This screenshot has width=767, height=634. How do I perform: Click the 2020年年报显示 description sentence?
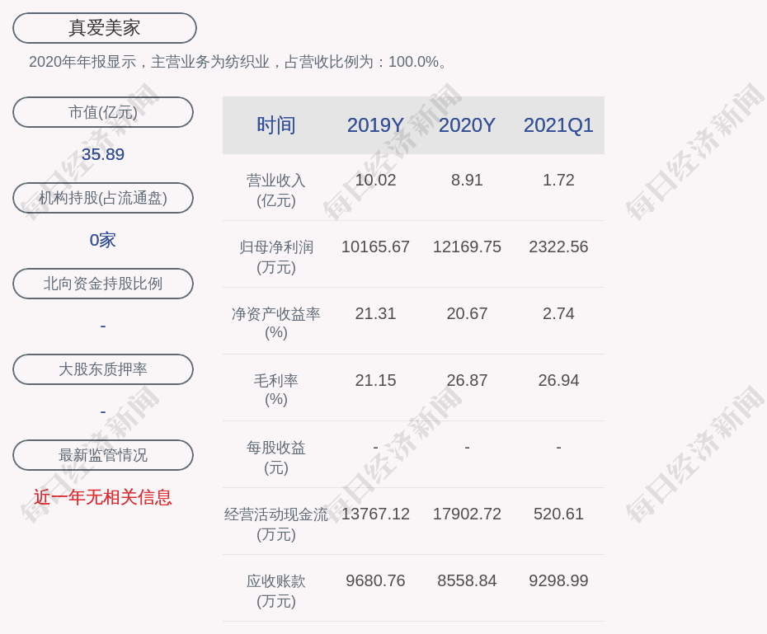coord(238,62)
